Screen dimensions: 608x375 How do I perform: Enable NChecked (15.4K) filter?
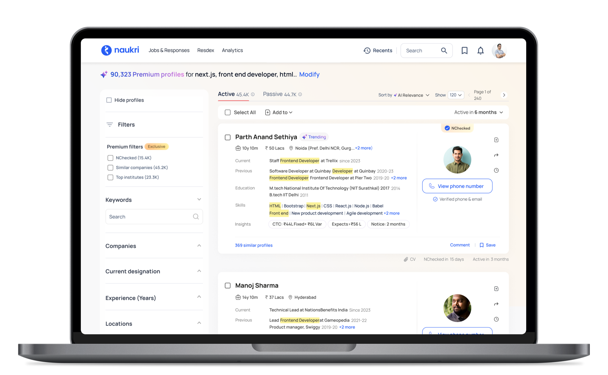[x=110, y=158]
